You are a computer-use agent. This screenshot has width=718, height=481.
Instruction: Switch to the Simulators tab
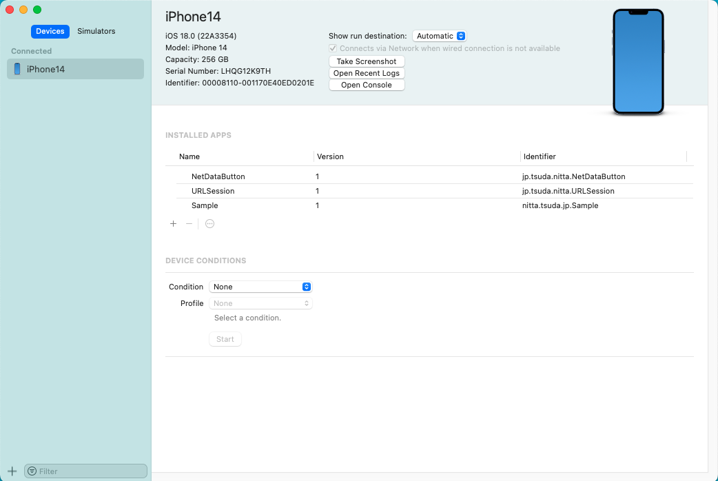coord(96,31)
